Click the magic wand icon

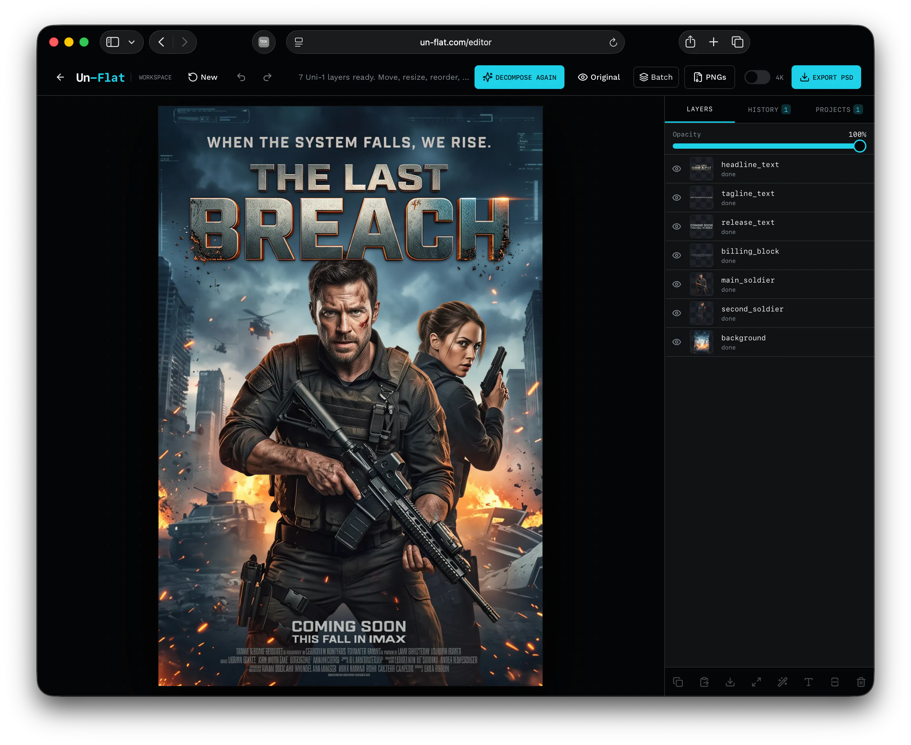(783, 682)
